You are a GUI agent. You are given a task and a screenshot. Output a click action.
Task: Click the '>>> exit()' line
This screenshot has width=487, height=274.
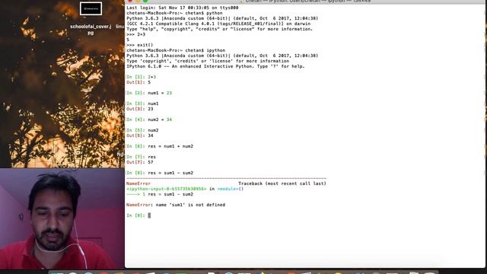140,45
